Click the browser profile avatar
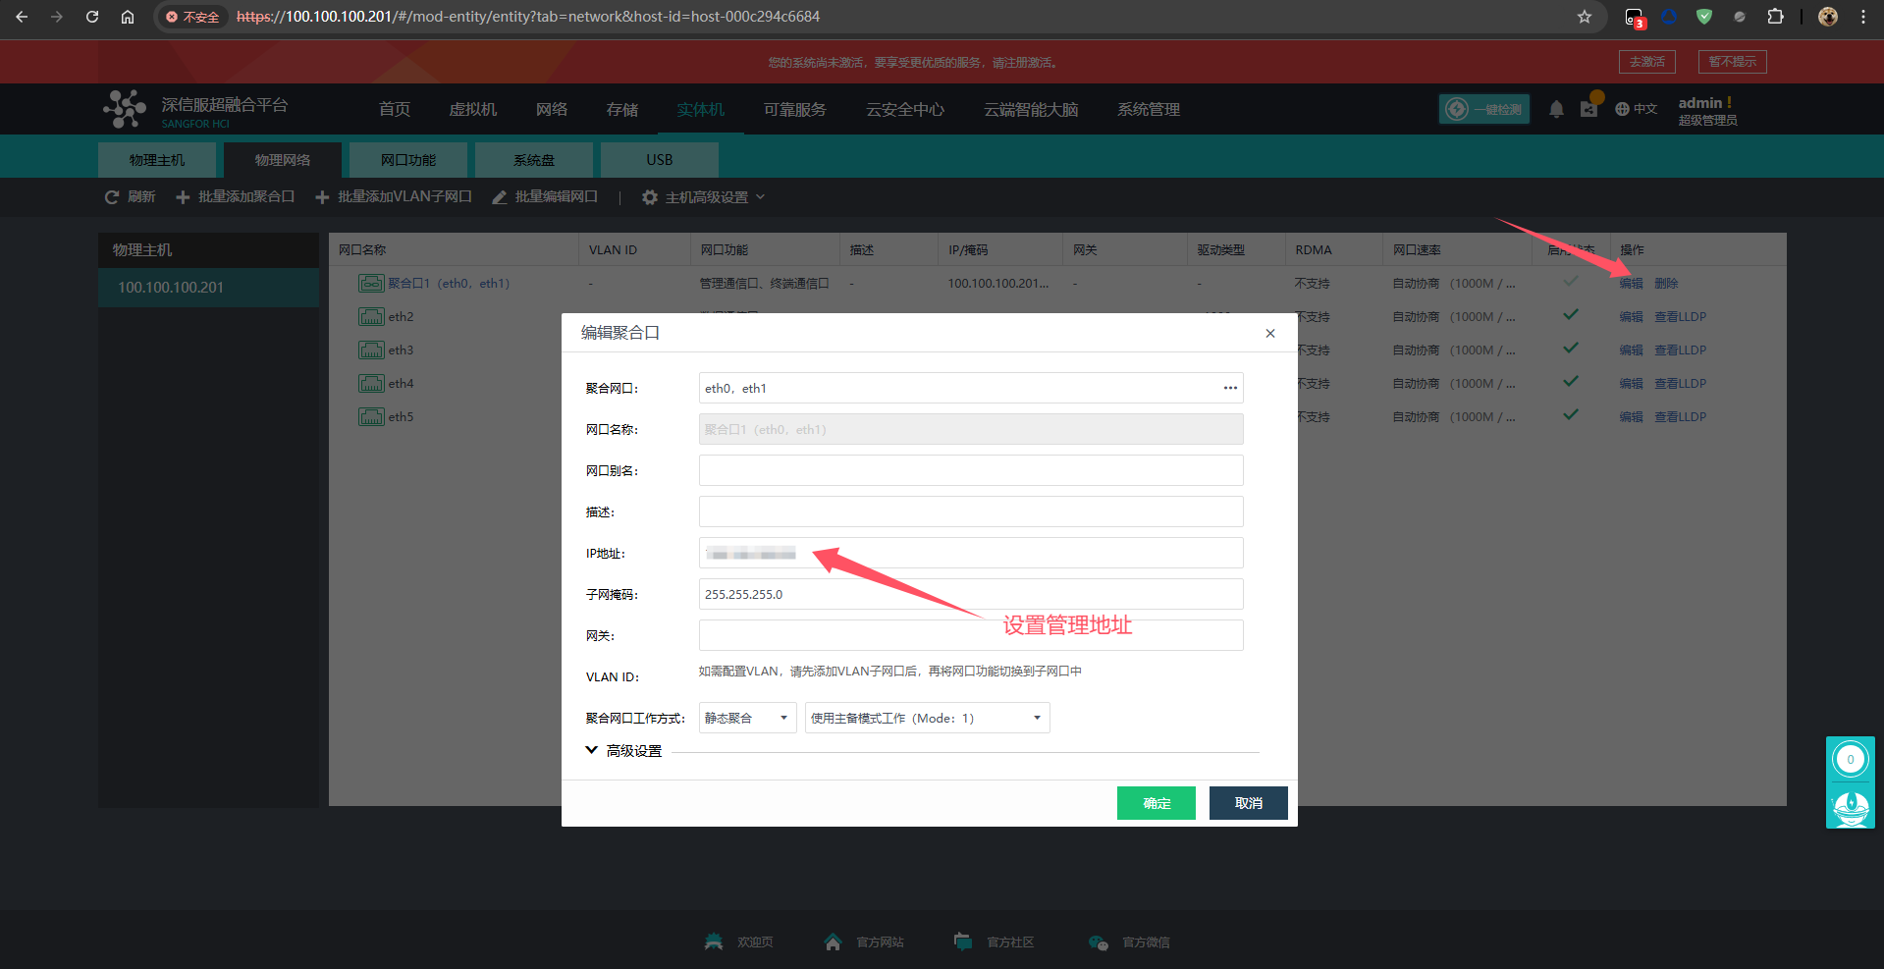The width and height of the screenshot is (1884, 969). [x=1828, y=17]
